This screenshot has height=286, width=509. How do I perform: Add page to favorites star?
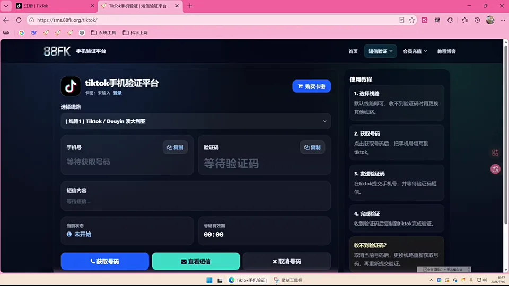pyautogui.click(x=412, y=20)
